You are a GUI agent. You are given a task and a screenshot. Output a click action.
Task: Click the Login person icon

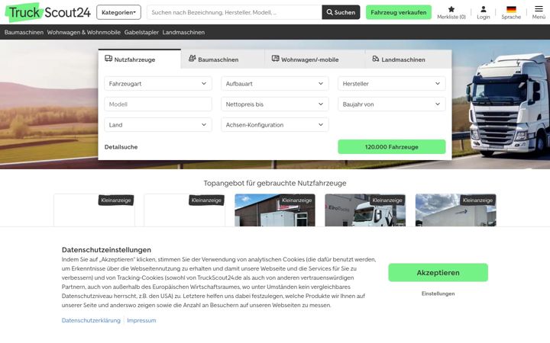(x=484, y=9)
